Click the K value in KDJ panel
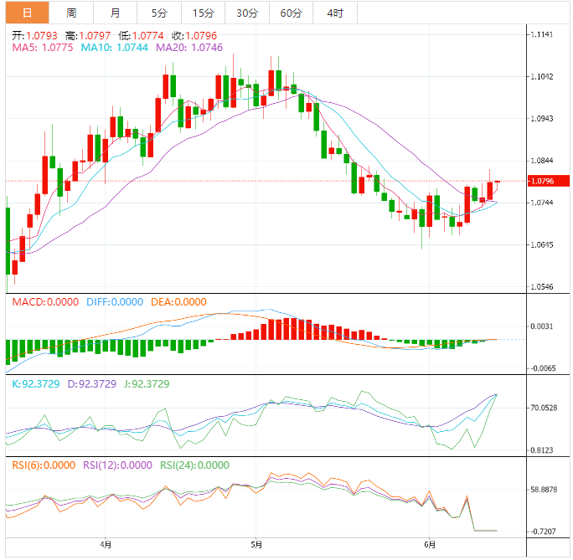 [37, 384]
